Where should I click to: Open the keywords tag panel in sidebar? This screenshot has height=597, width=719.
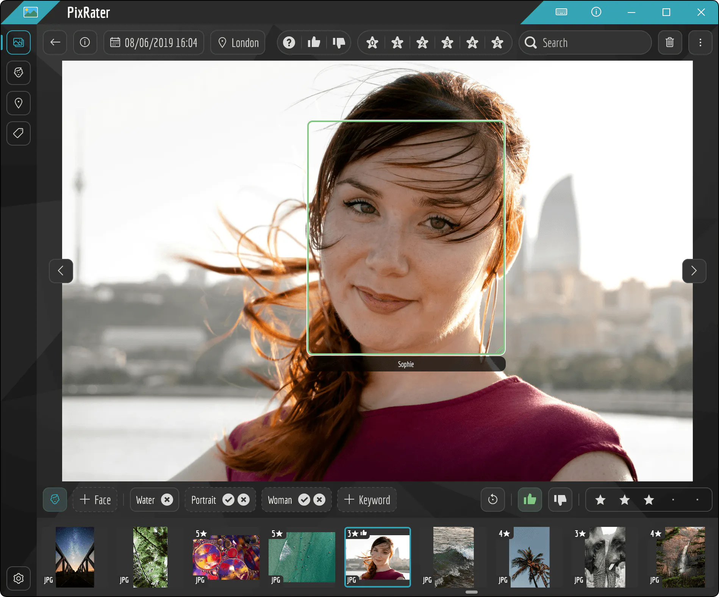(x=18, y=133)
